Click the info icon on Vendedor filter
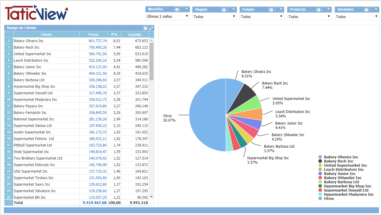This screenshot has width=382, height=215. [x=366, y=10]
